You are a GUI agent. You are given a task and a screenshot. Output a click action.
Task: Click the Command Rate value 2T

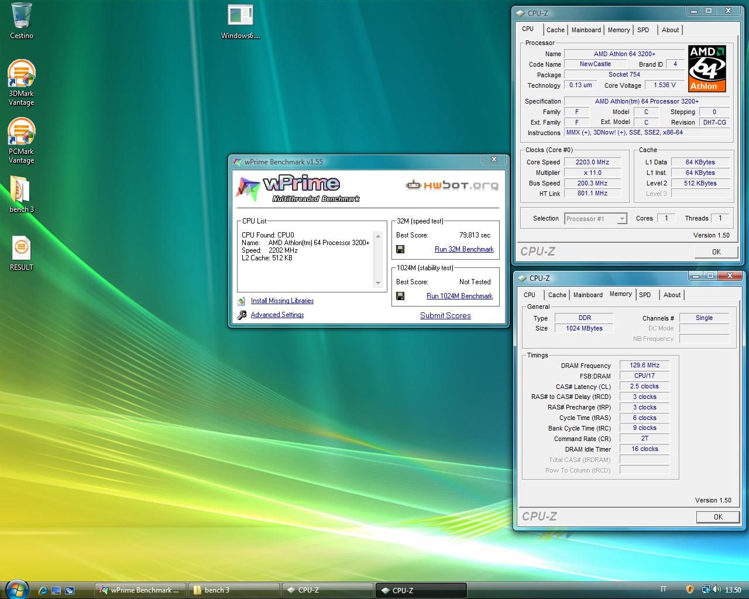click(x=644, y=438)
